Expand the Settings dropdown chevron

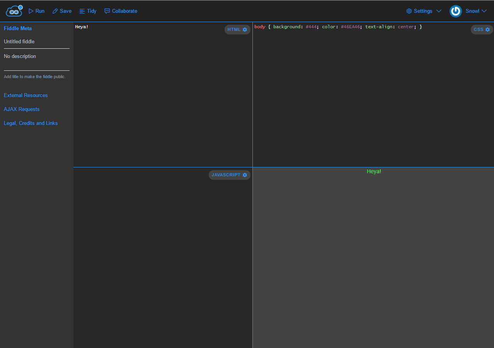[x=439, y=11]
